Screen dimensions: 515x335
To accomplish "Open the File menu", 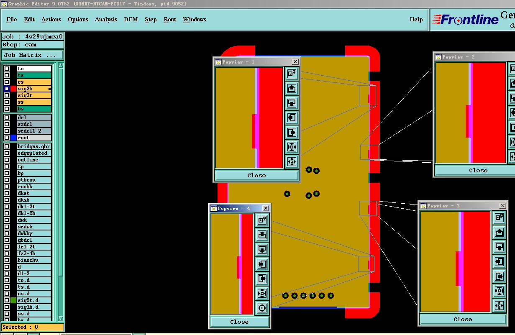I will point(12,19).
